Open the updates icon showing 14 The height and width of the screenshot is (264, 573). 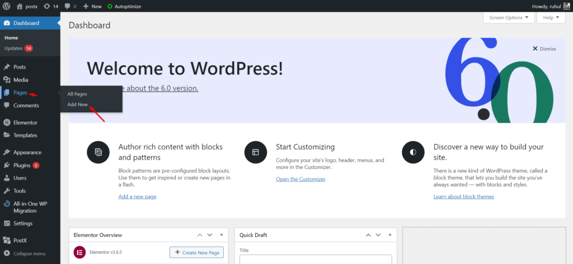(46, 6)
